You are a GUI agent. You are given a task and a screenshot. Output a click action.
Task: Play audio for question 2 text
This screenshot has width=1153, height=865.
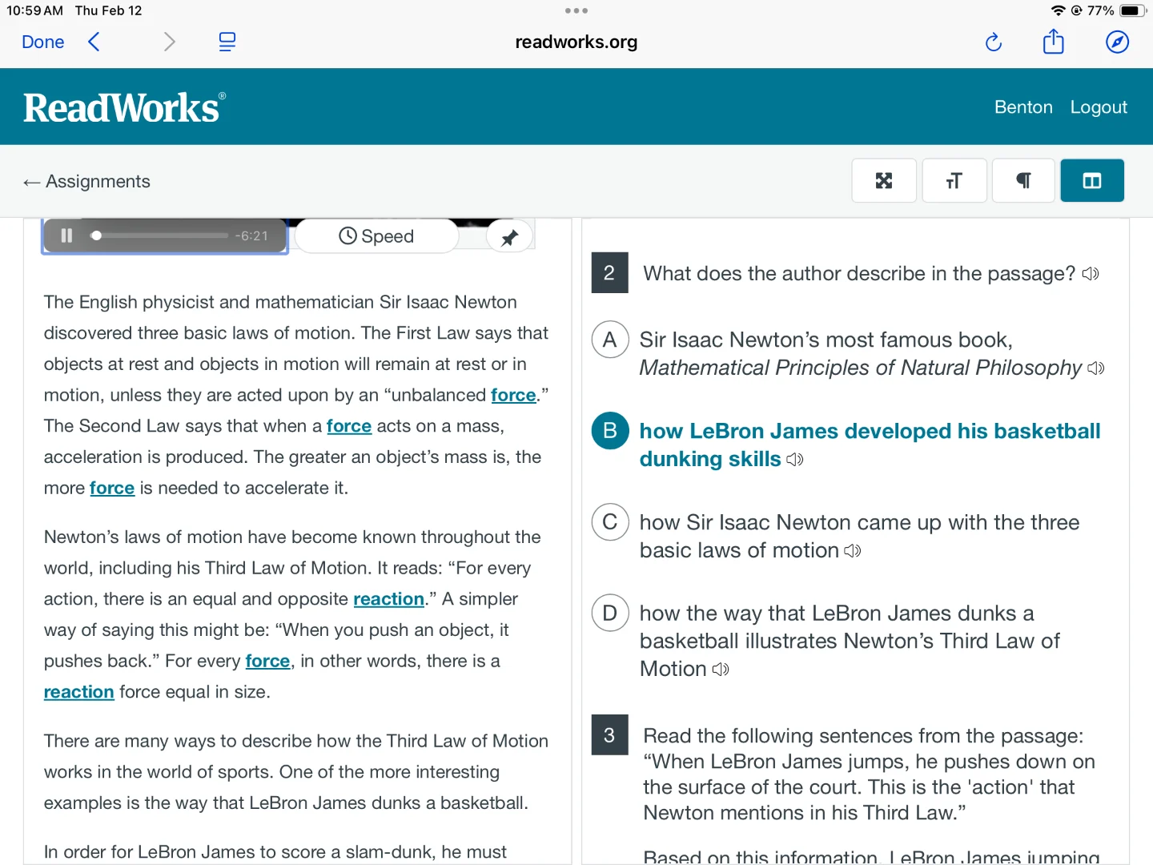pyautogui.click(x=1091, y=274)
